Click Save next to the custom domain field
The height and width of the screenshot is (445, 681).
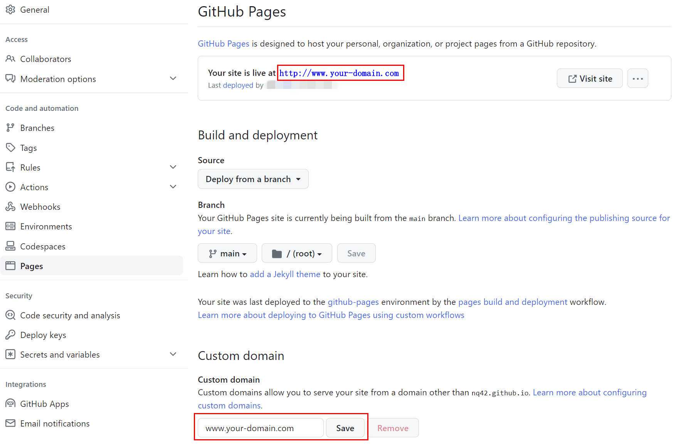[x=345, y=428]
